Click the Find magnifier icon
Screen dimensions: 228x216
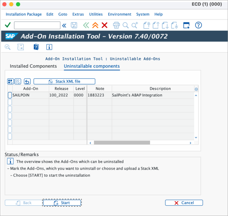(125, 25)
